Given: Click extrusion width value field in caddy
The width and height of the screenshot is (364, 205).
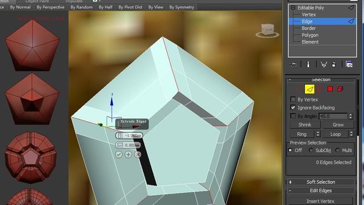Looking at the screenshot, I should (x=132, y=145).
